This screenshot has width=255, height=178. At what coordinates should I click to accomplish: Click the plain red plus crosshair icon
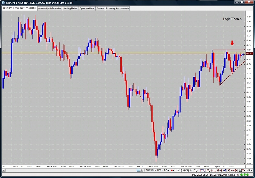click(221, 170)
